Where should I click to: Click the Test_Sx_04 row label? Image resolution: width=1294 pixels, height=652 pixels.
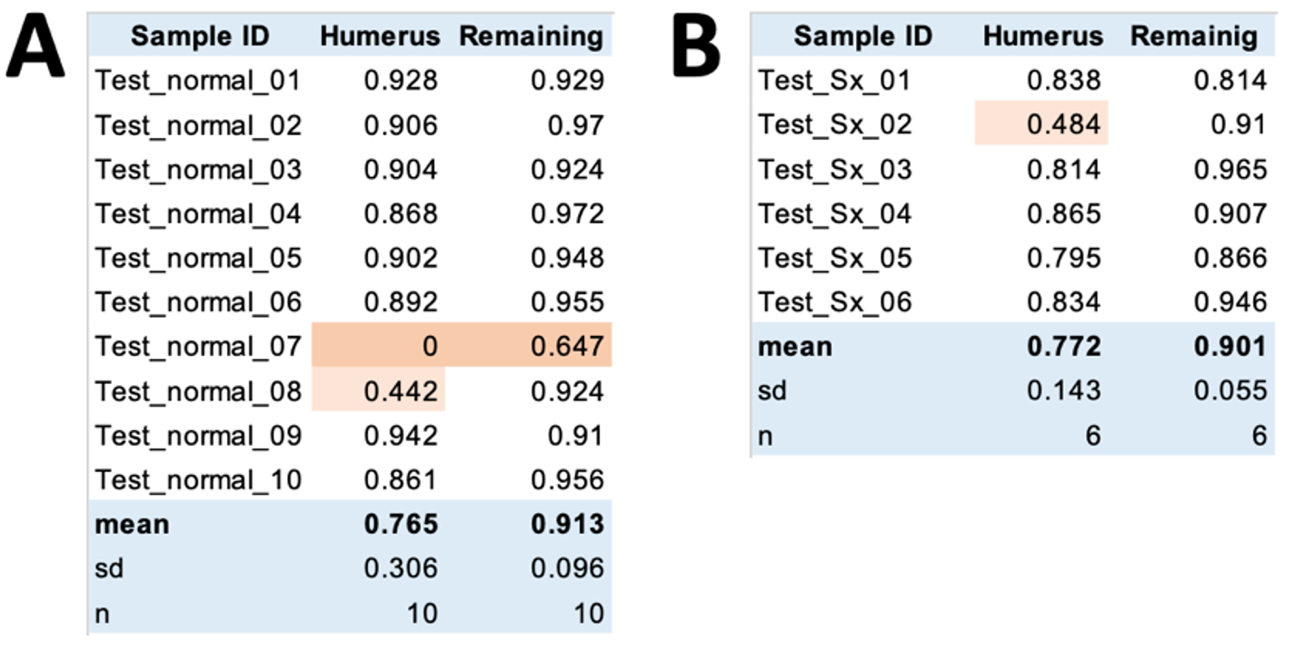click(x=835, y=213)
